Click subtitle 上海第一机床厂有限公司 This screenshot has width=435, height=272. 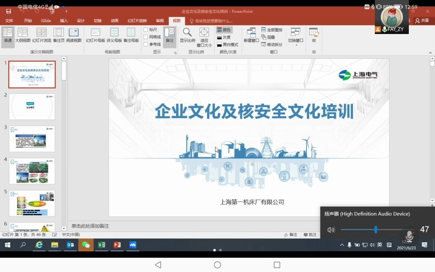(252, 202)
